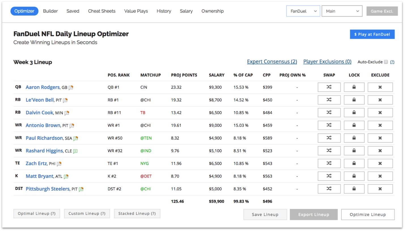Exclude Zach Ertz from lineup

(380, 163)
